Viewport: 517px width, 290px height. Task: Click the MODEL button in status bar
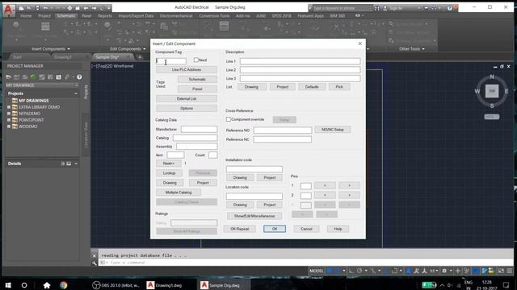pos(316,271)
